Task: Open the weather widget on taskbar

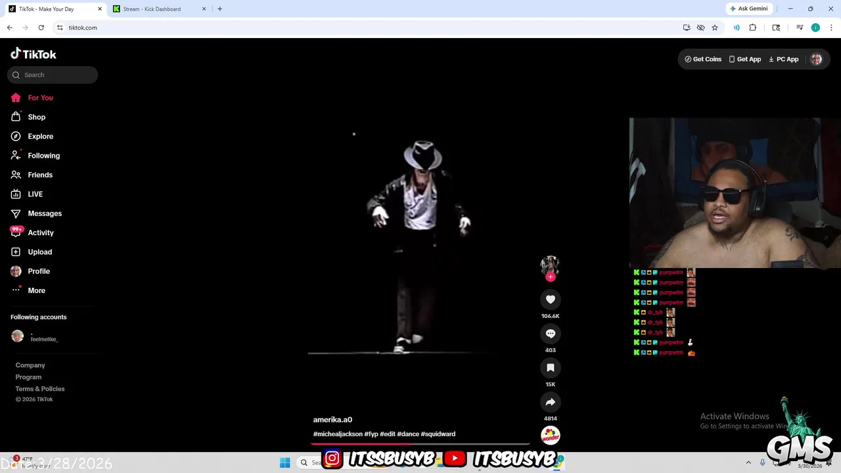Action: (30, 462)
